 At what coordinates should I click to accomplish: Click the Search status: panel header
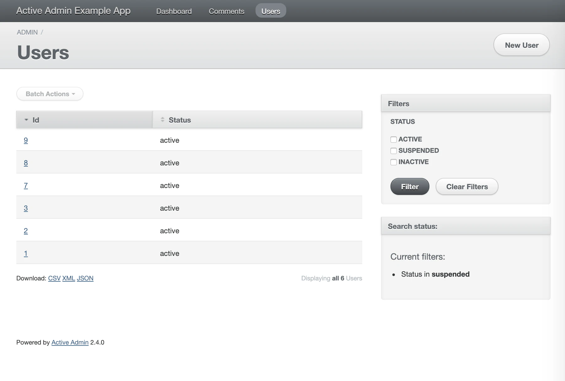[465, 226]
